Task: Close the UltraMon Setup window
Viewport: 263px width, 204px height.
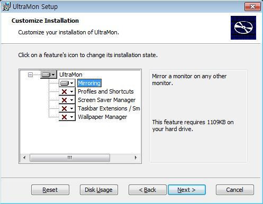Action: [252, 7]
